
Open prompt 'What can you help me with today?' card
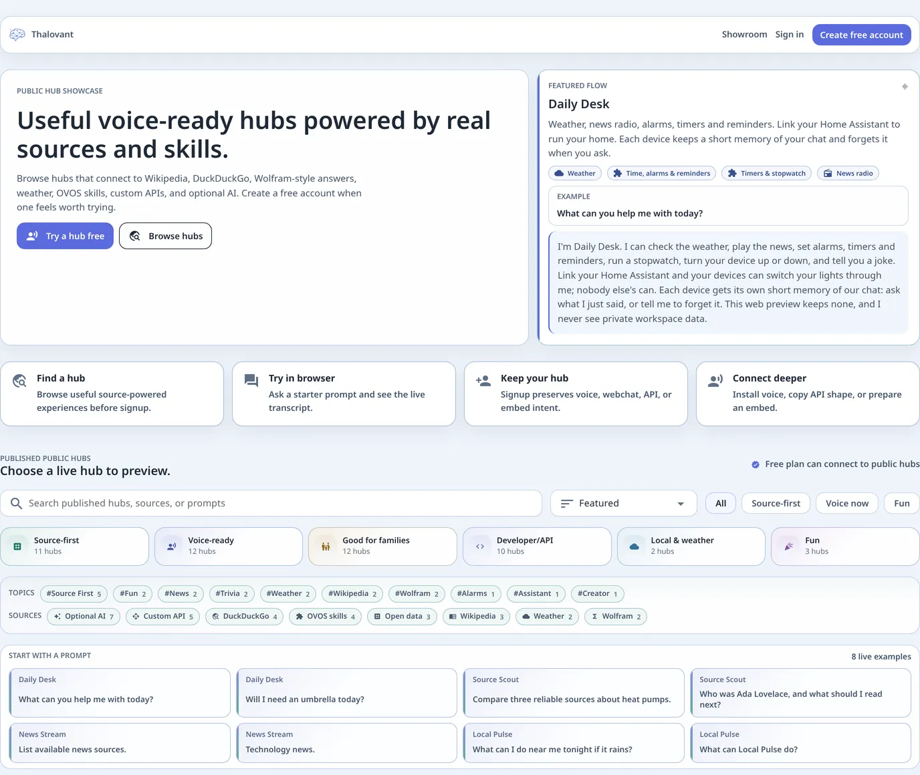tap(120, 693)
